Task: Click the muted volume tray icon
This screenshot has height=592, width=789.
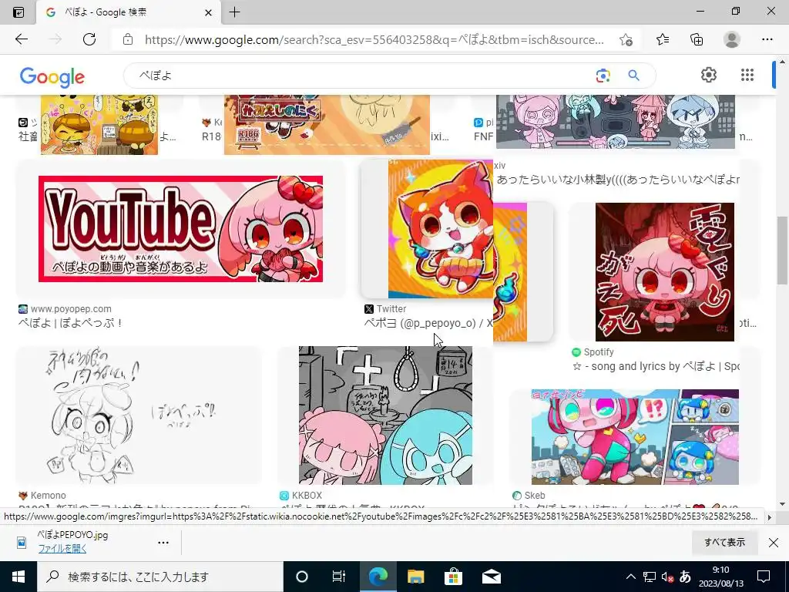Action: [667, 577]
